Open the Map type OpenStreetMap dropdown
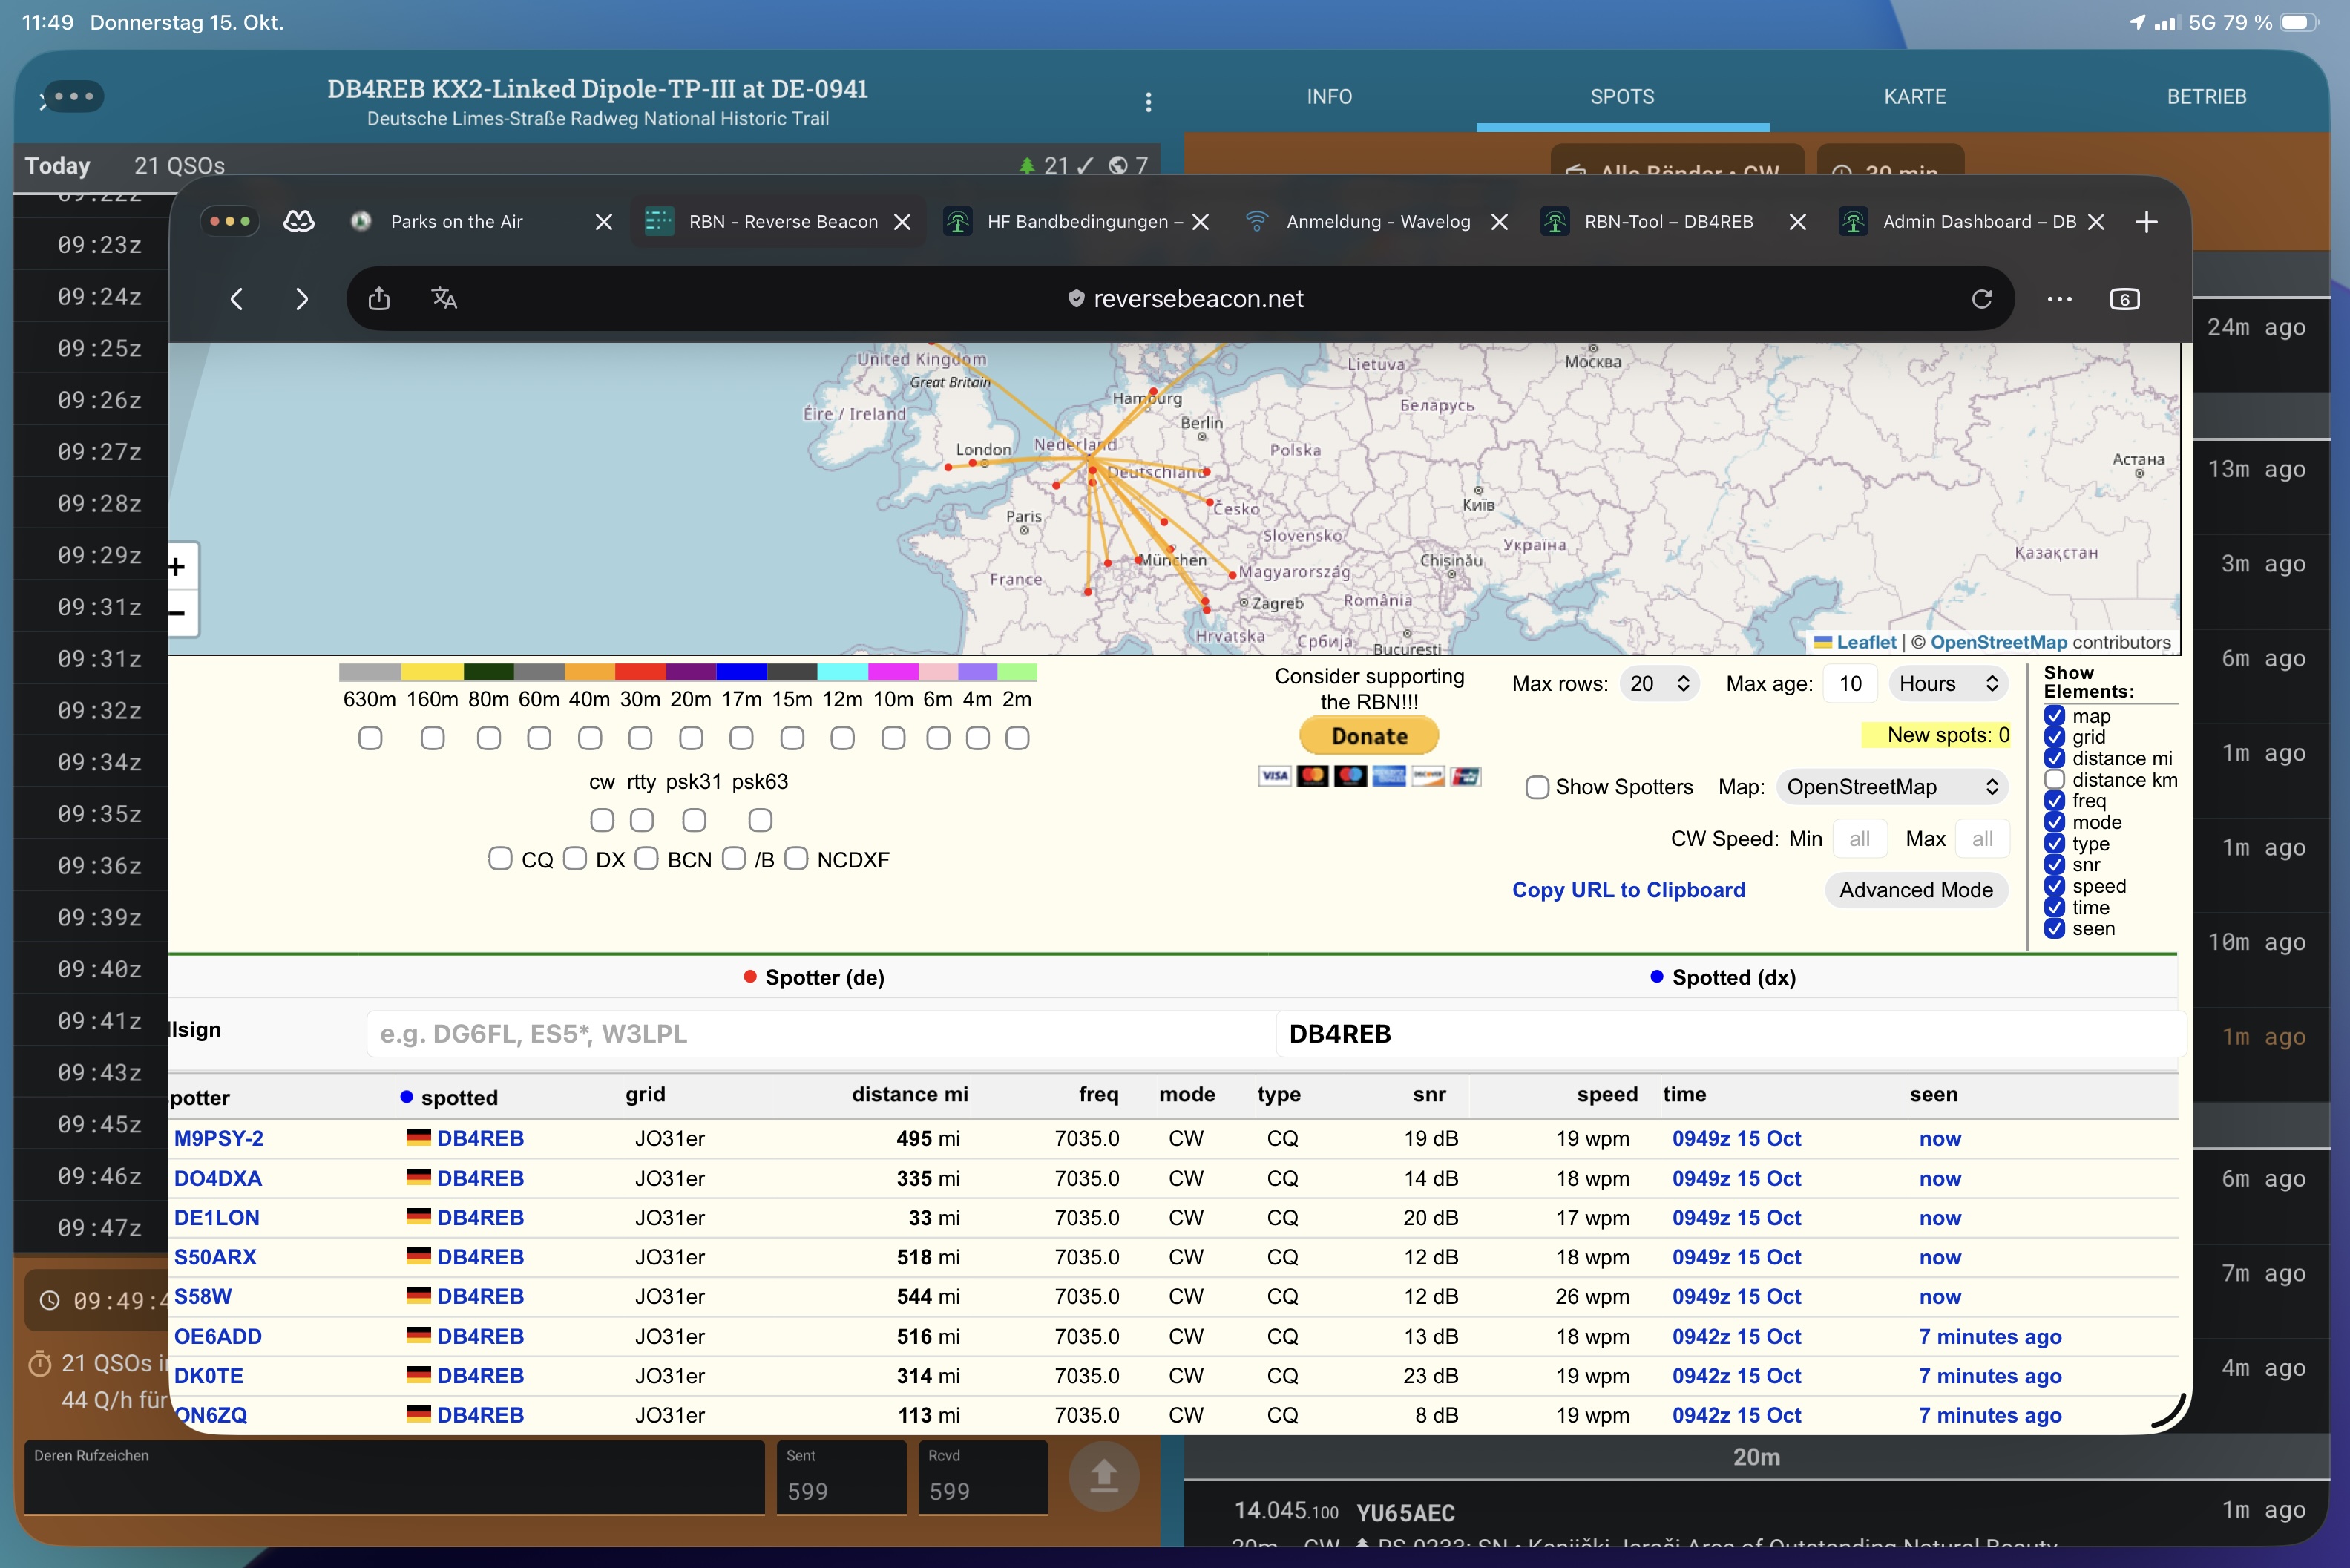The width and height of the screenshot is (2350, 1568). click(1892, 787)
